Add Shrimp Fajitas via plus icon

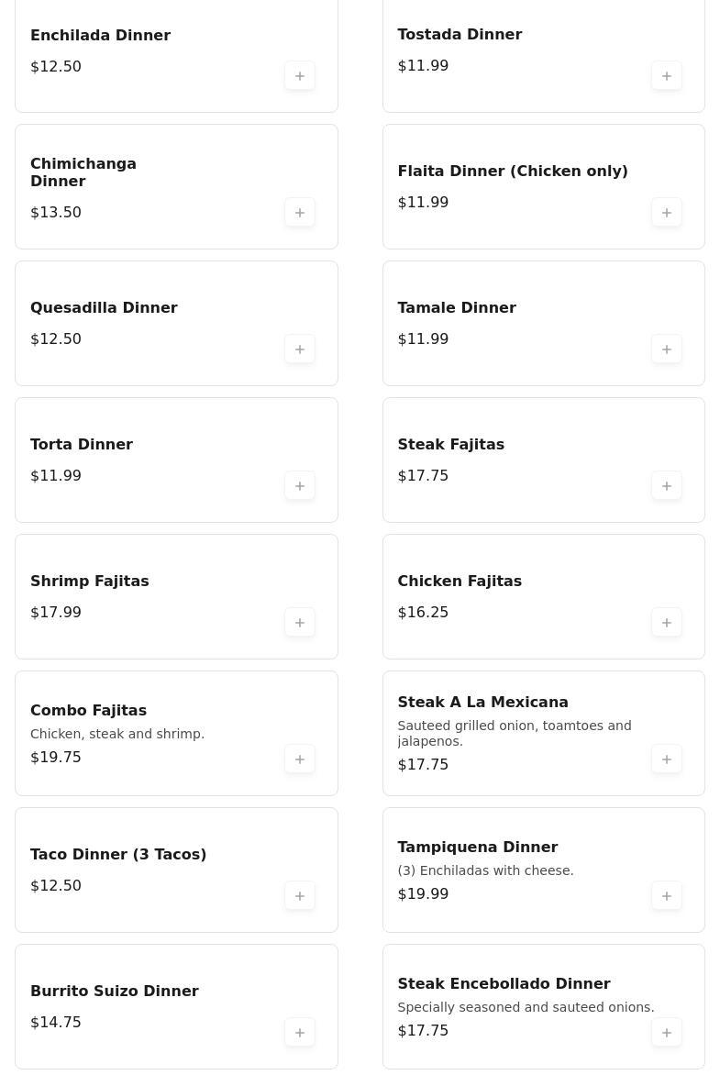click(x=300, y=623)
